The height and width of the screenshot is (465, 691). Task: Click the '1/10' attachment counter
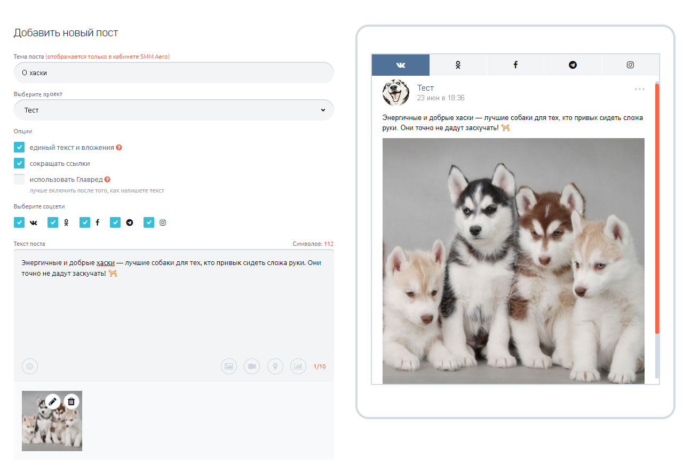coord(320,366)
